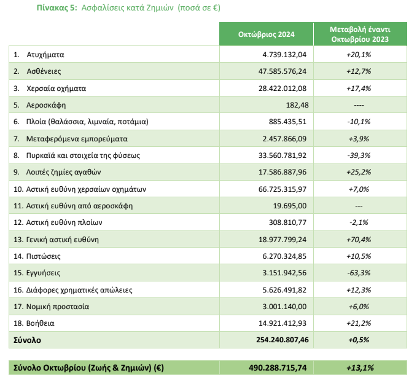Select the grand total 490.288.715,74

[x=278, y=368]
